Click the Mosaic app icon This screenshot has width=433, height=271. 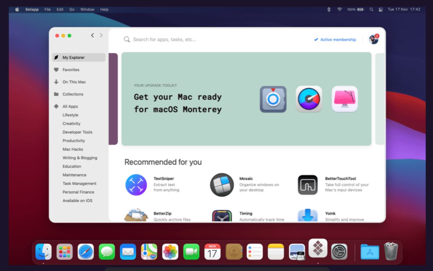[x=222, y=185]
